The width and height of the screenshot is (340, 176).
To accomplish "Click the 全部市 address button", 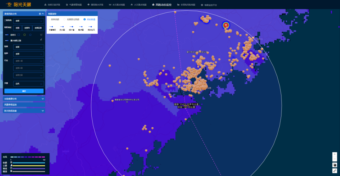I will [x=27, y=28].
